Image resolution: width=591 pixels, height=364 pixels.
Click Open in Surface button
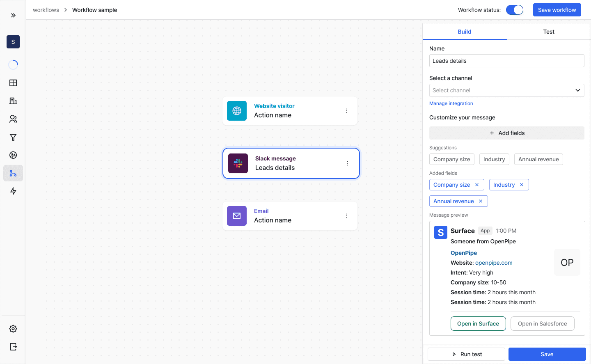point(478,323)
